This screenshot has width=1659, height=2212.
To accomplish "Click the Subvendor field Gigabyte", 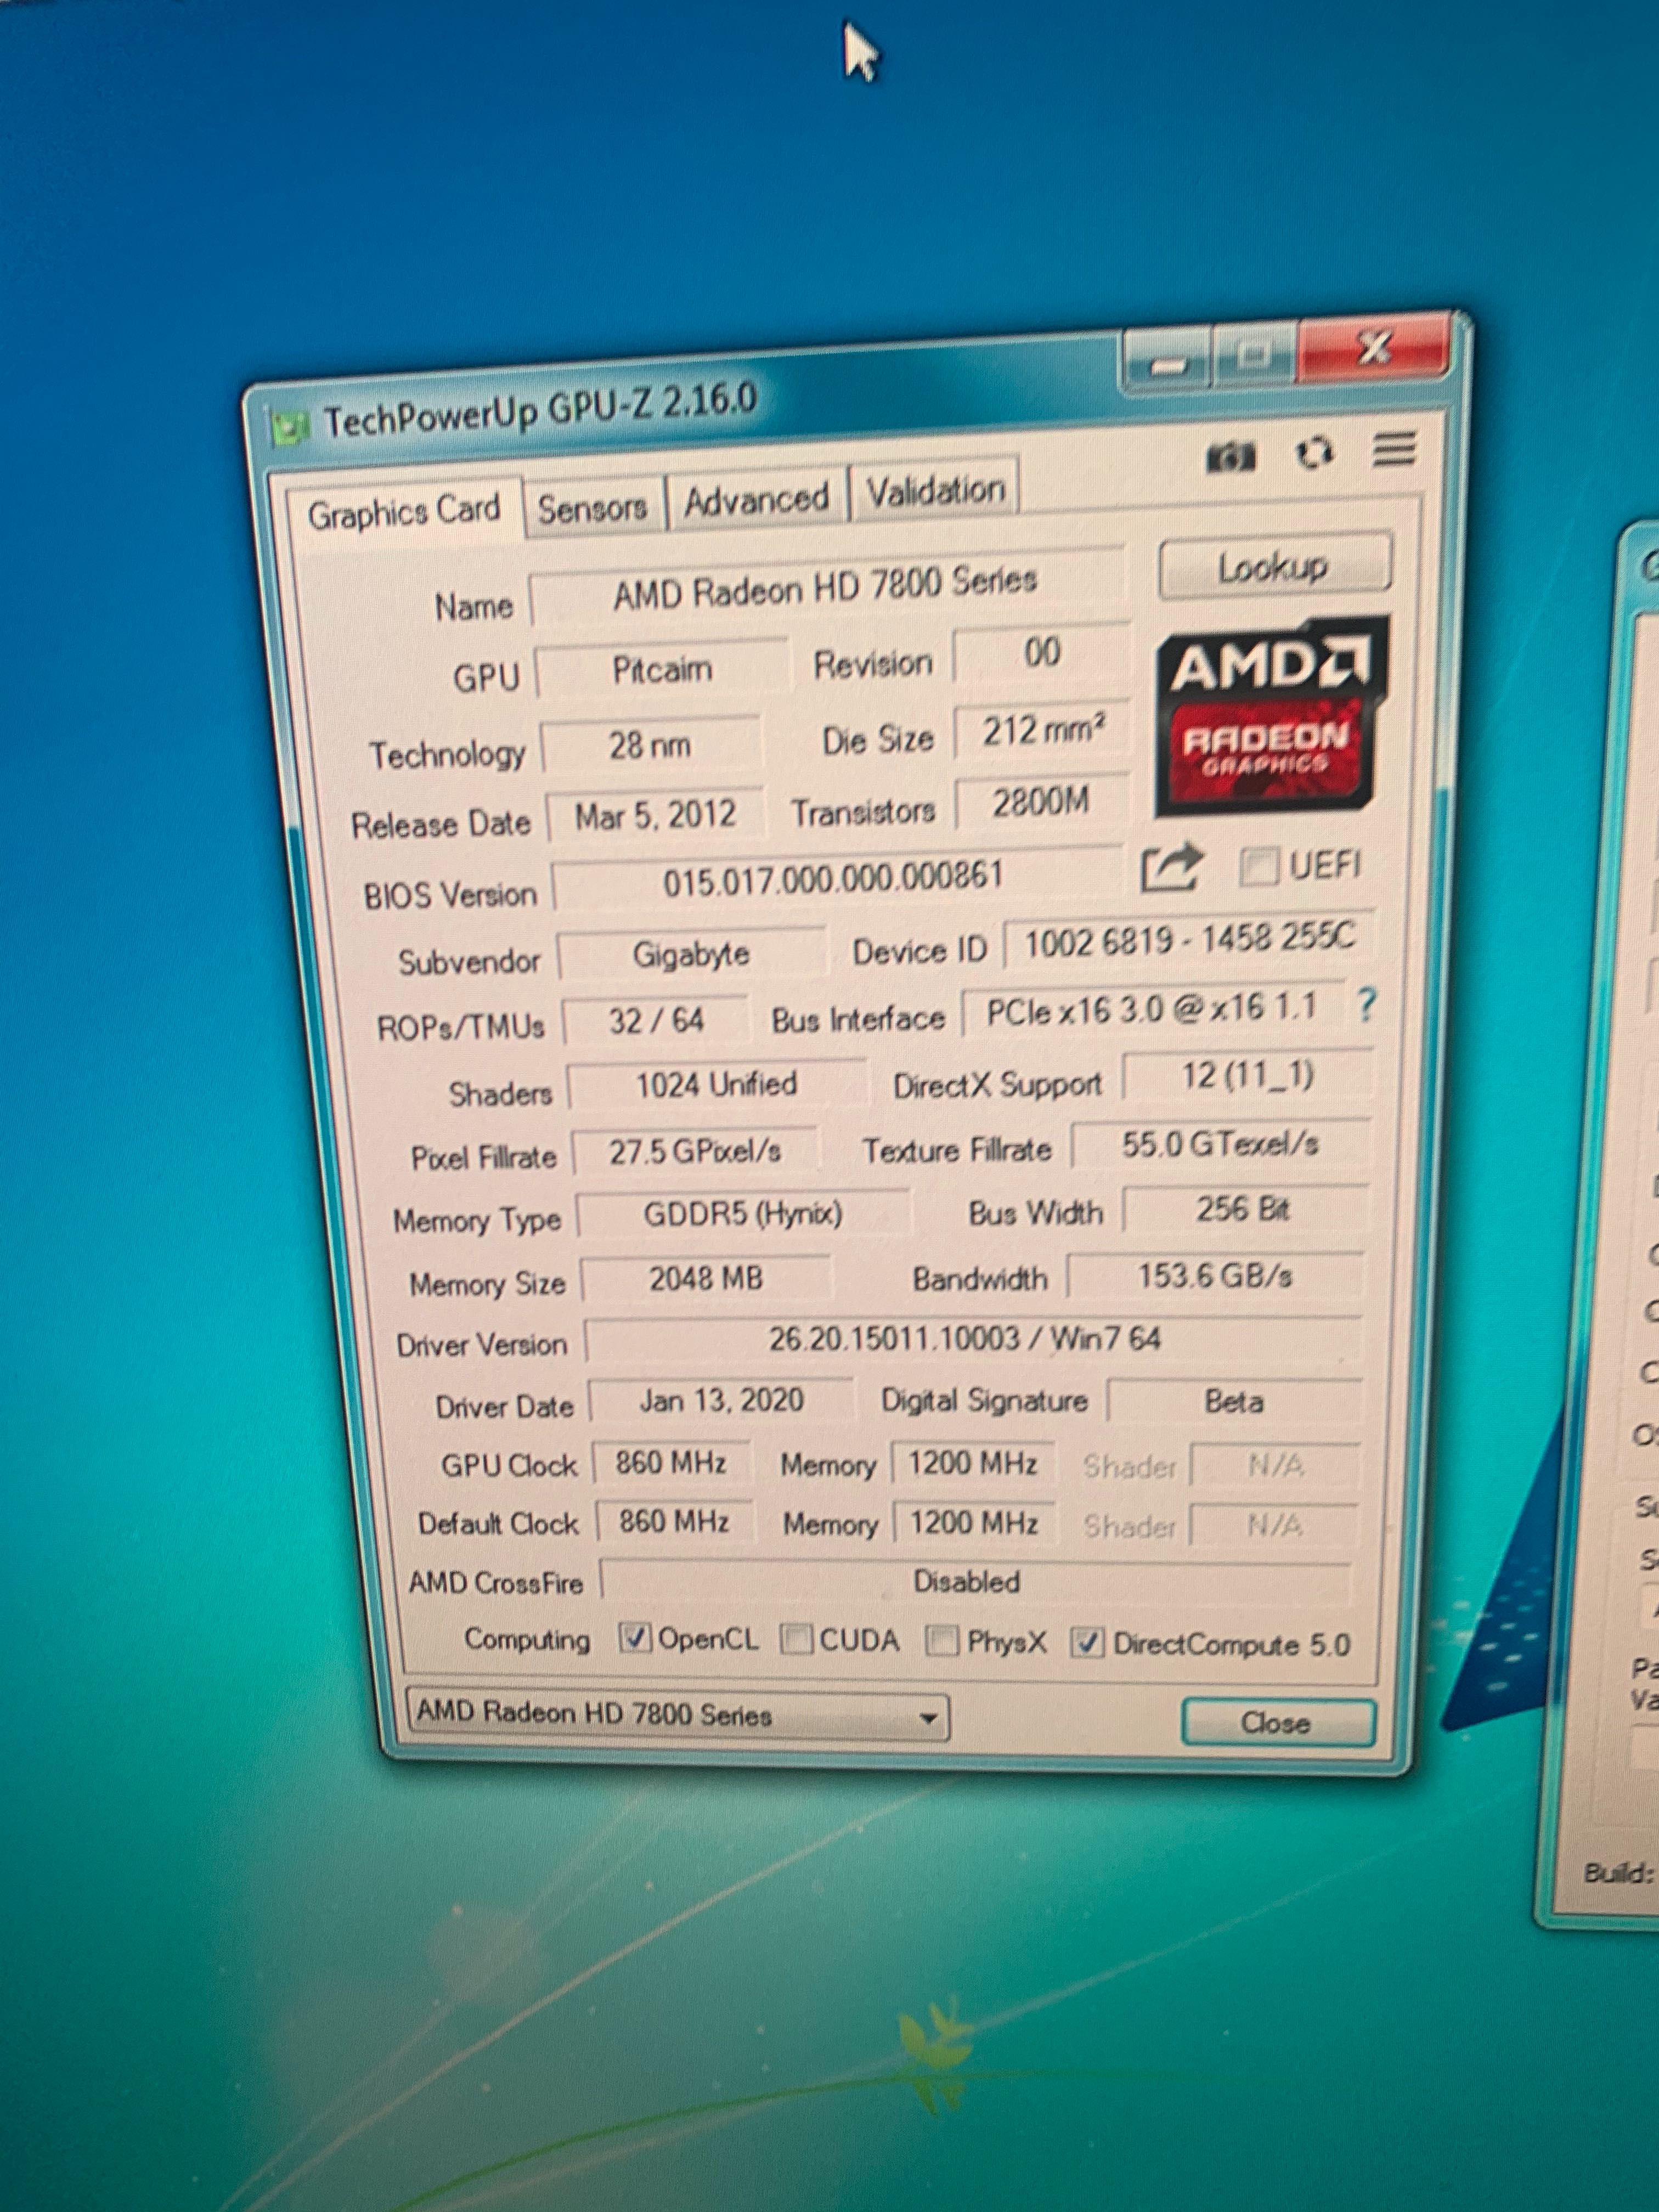I will coord(691,954).
